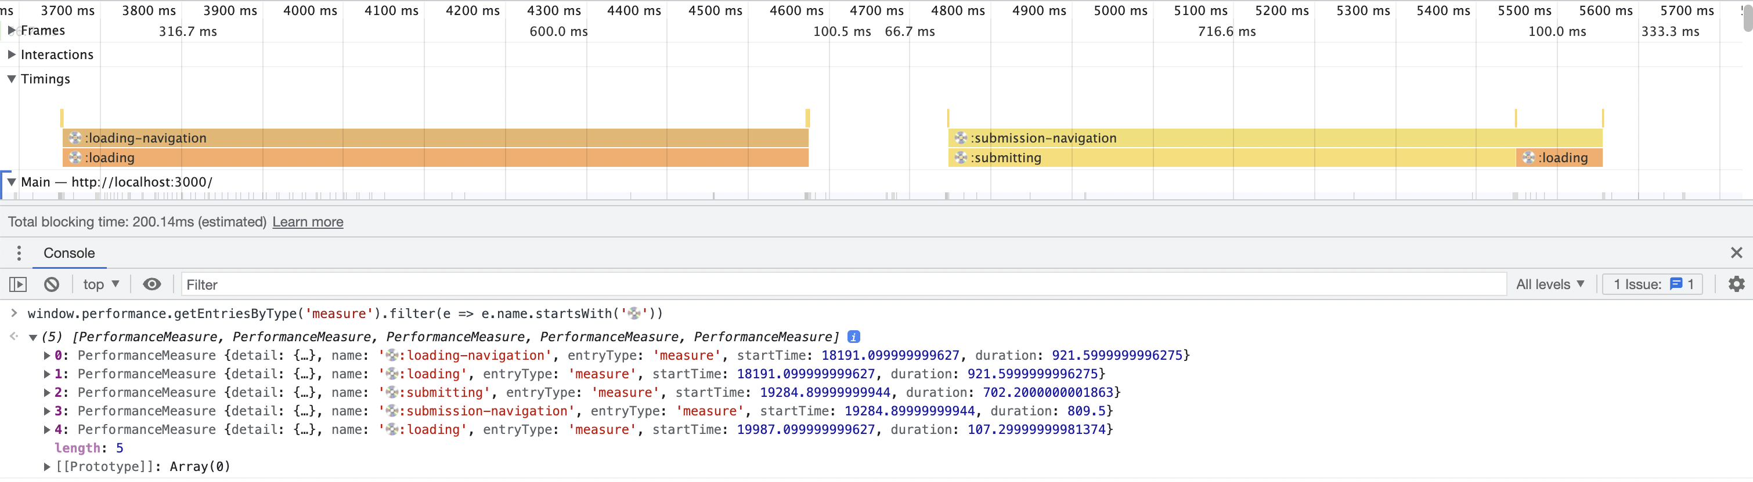Collapse the Timings track
This screenshot has width=1753, height=482.
coord(12,79)
